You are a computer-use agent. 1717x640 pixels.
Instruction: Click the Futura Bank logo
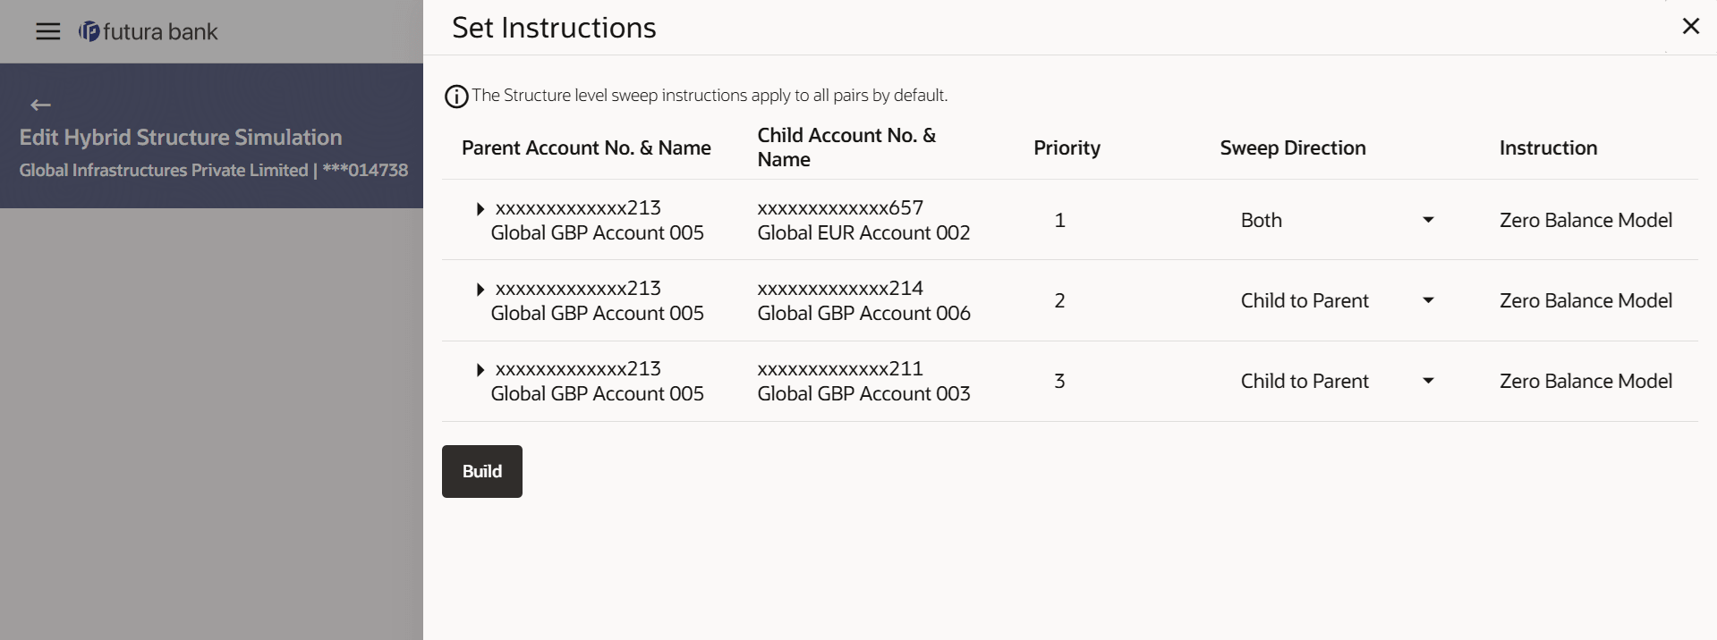pyautogui.click(x=149, y=32)
